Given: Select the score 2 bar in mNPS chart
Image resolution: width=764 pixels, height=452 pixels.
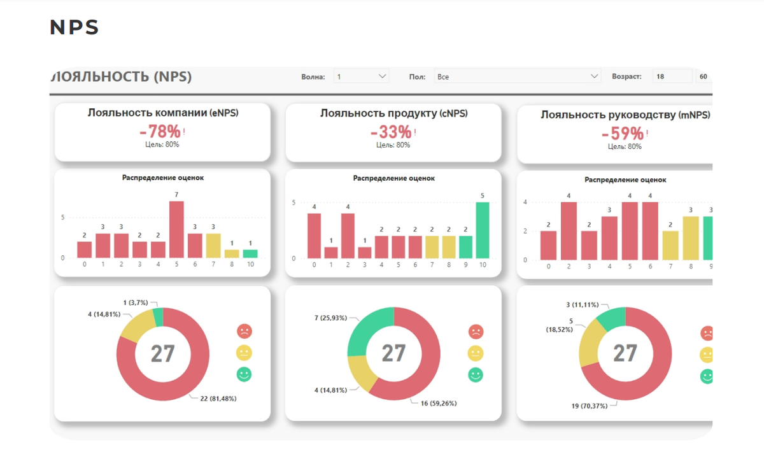Looking at the screenshot, I should 570,230.
